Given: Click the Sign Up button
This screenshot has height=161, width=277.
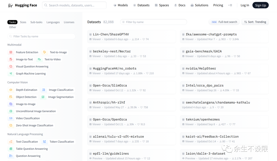Looking at the screenshot, I should pos(260,5).
